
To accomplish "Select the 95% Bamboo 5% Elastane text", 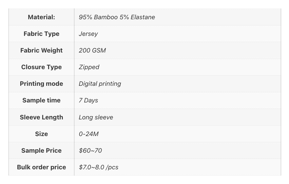I will pyautogui.click(x=117, y=17).
